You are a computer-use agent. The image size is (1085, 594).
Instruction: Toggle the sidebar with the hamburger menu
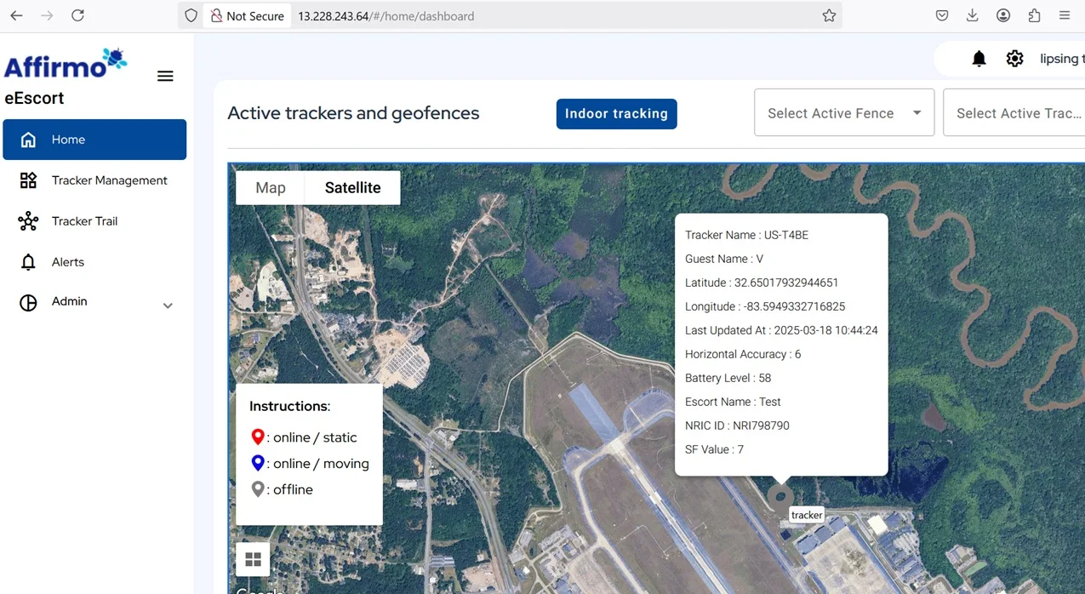[164, 75]
